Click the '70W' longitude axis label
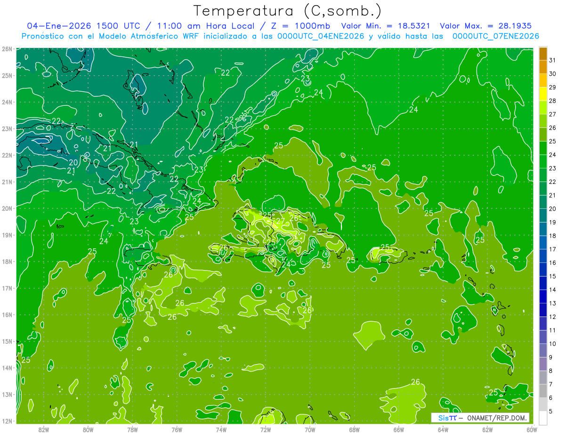Image resolution: width=565 pixels, height=436 pixels. click(x=310, y=429)
